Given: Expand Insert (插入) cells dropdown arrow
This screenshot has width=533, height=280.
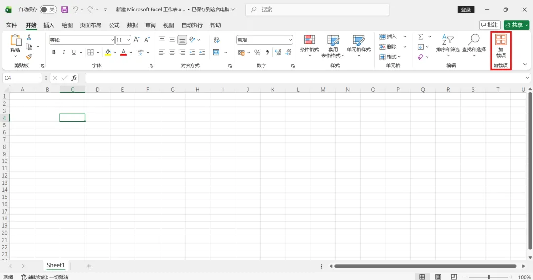Looking at the screenshot, I should tap(405, 36).
